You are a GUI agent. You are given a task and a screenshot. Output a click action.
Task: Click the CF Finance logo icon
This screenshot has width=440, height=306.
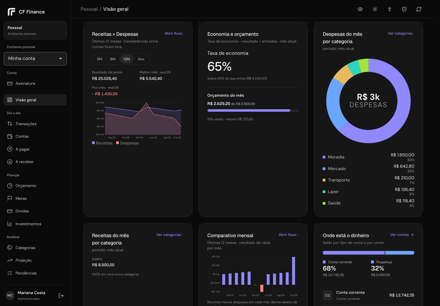(11, 12)
